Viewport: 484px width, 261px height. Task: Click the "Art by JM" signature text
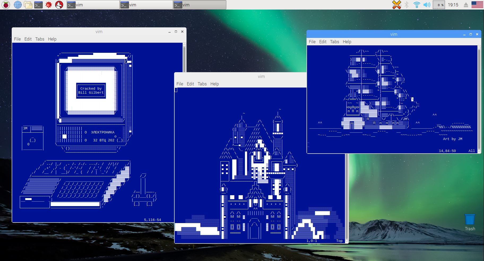pos(453,139)
